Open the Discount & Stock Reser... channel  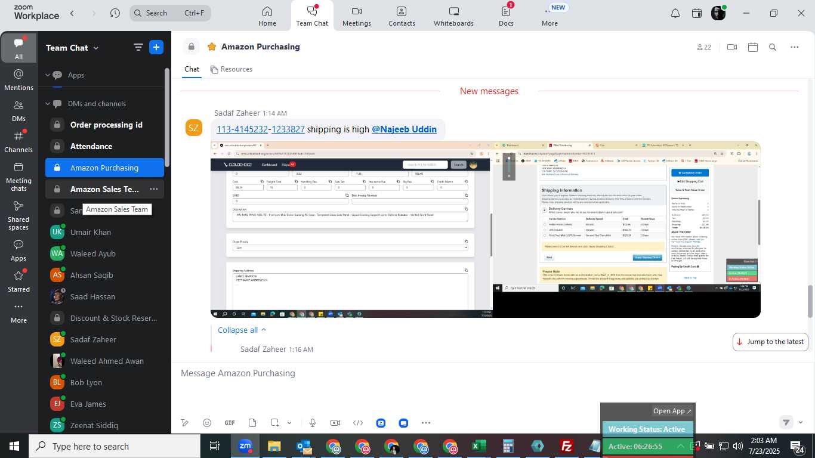point(104,318)
